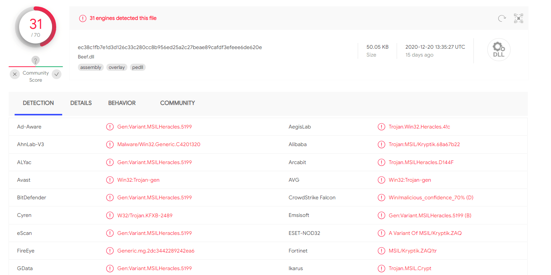Open the DETAILS tab
551x275 pixels.
tap(81, 103)
